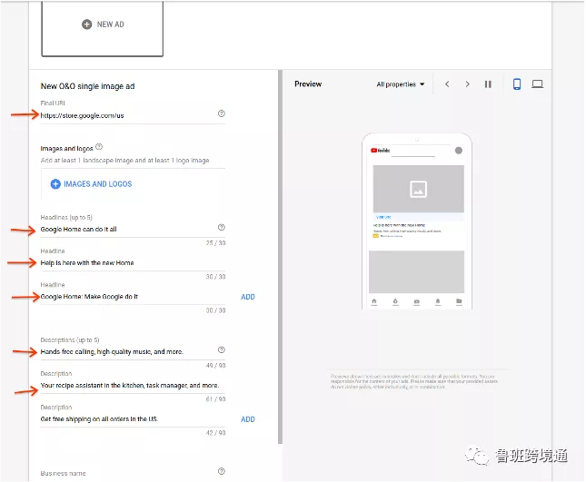586x482 pixels.
Task: Click the vertical scrollbar of ad form
Action: (x=280, y=257)
